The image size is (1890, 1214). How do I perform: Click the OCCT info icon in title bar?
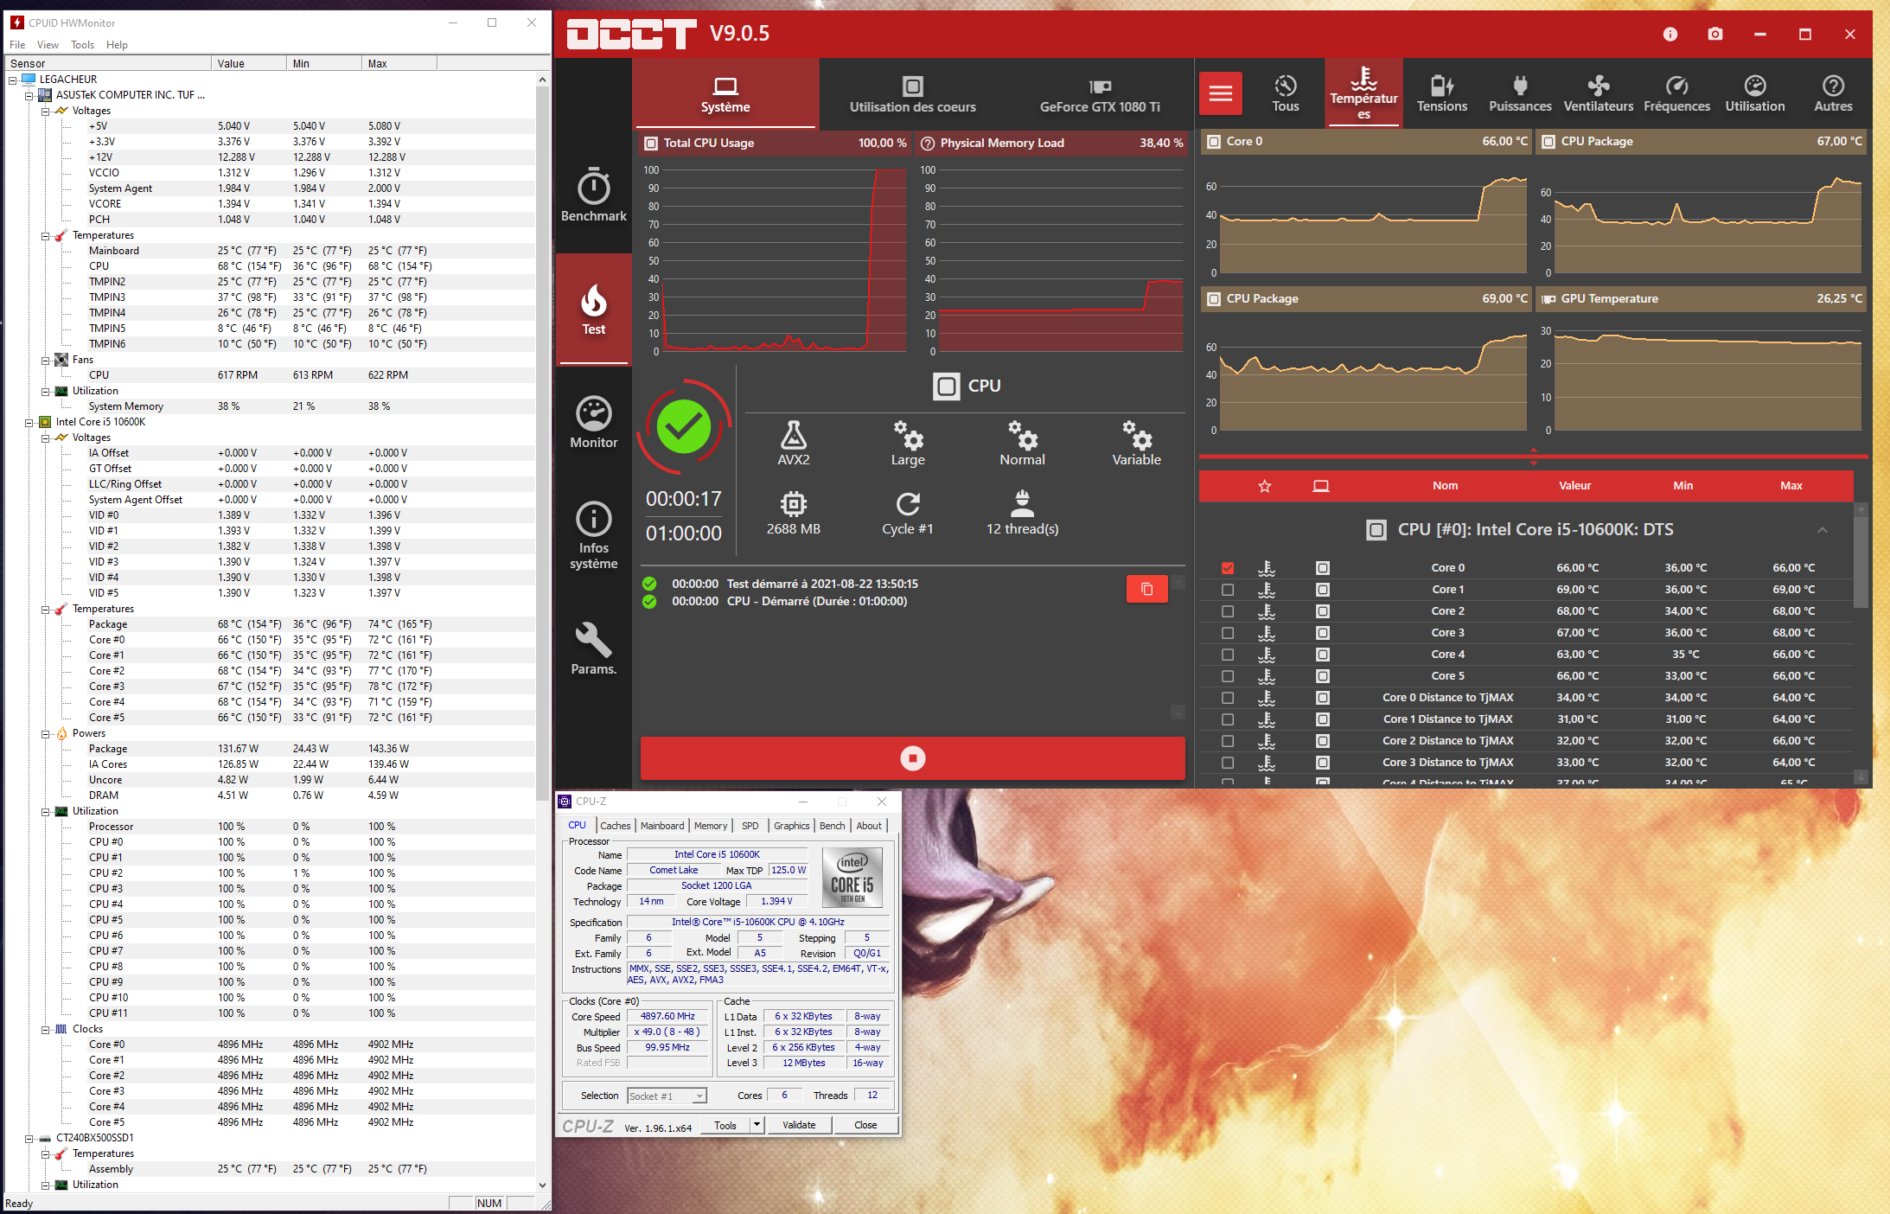coord(1670,34)
